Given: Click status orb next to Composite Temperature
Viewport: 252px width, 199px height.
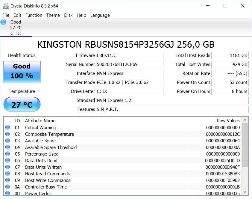Looking at the screenshot, I should tap(7, 134).
